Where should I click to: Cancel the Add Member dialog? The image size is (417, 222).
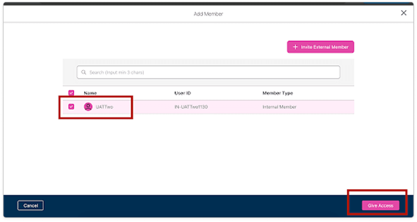point(30,205)
